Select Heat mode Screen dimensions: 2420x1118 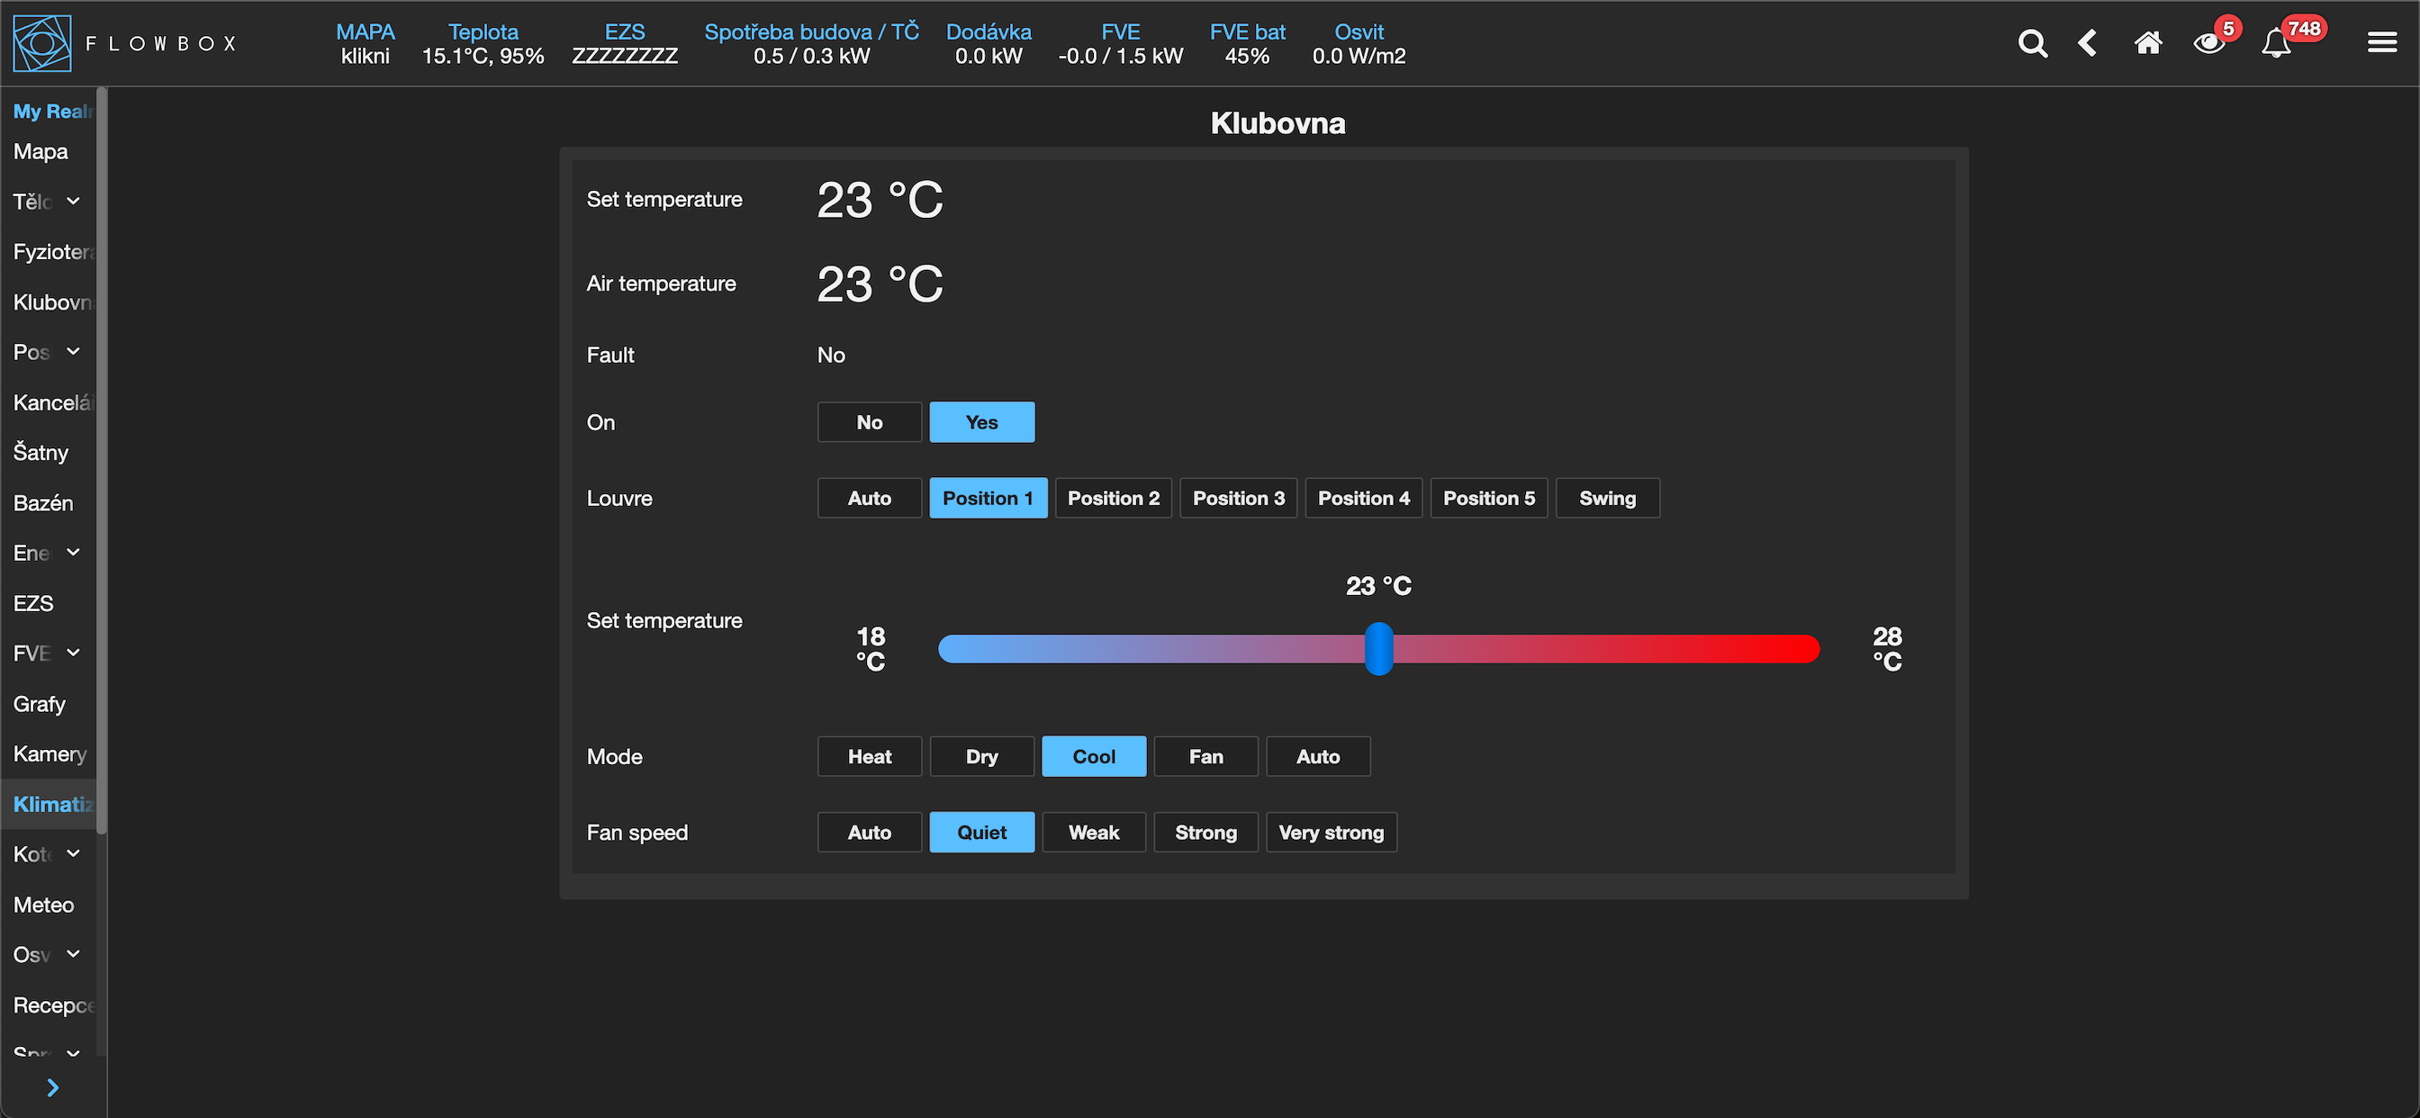pos(869,756)
